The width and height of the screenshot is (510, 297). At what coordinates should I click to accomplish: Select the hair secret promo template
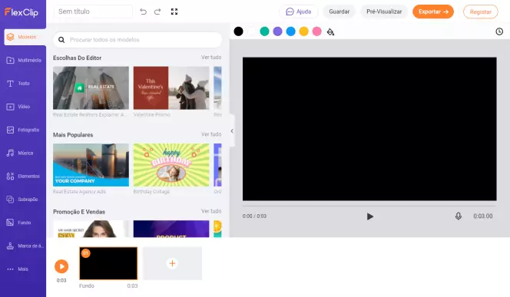[x=91, y=229]
